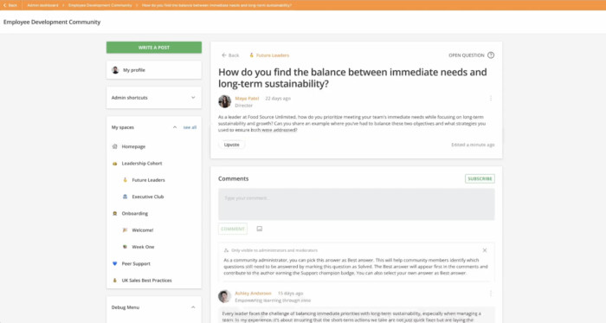Viewport: 606px width, 323px height.
Task: Open Ashley Anderson's profile name link
Action: (x=253, y=294)
